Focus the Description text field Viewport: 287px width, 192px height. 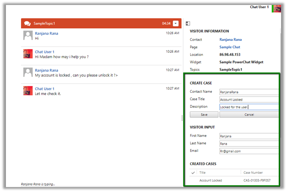(x=249, y=107)
